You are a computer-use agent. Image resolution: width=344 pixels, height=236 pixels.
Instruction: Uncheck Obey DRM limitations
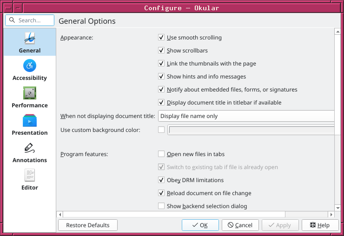(161, 180)
